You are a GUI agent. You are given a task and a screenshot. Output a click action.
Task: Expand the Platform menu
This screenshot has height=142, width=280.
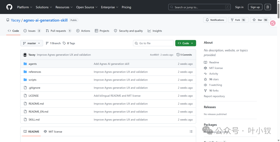(25, 7)
